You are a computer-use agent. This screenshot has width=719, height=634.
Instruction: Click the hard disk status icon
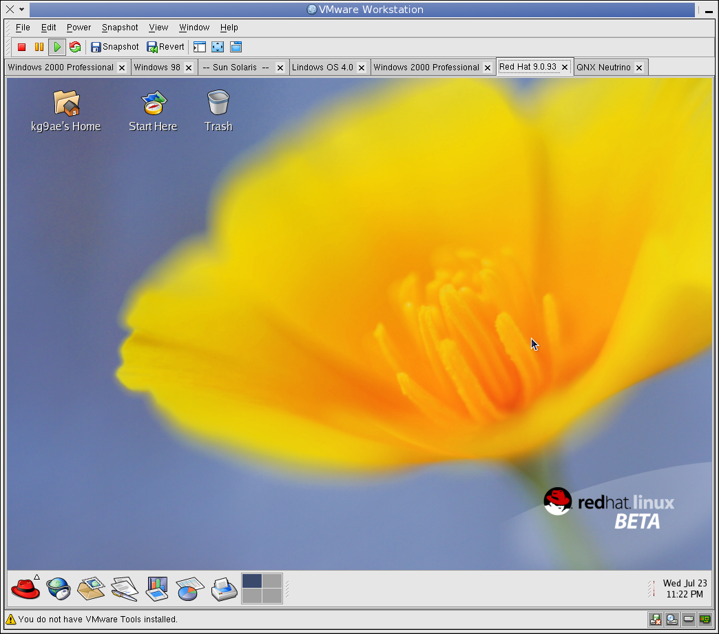(689, 620)
